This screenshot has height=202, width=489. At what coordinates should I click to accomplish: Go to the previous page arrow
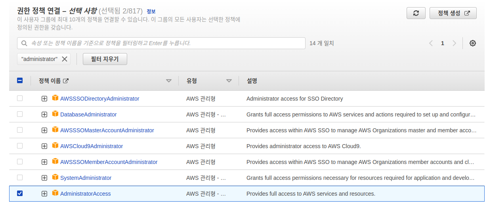431,43
